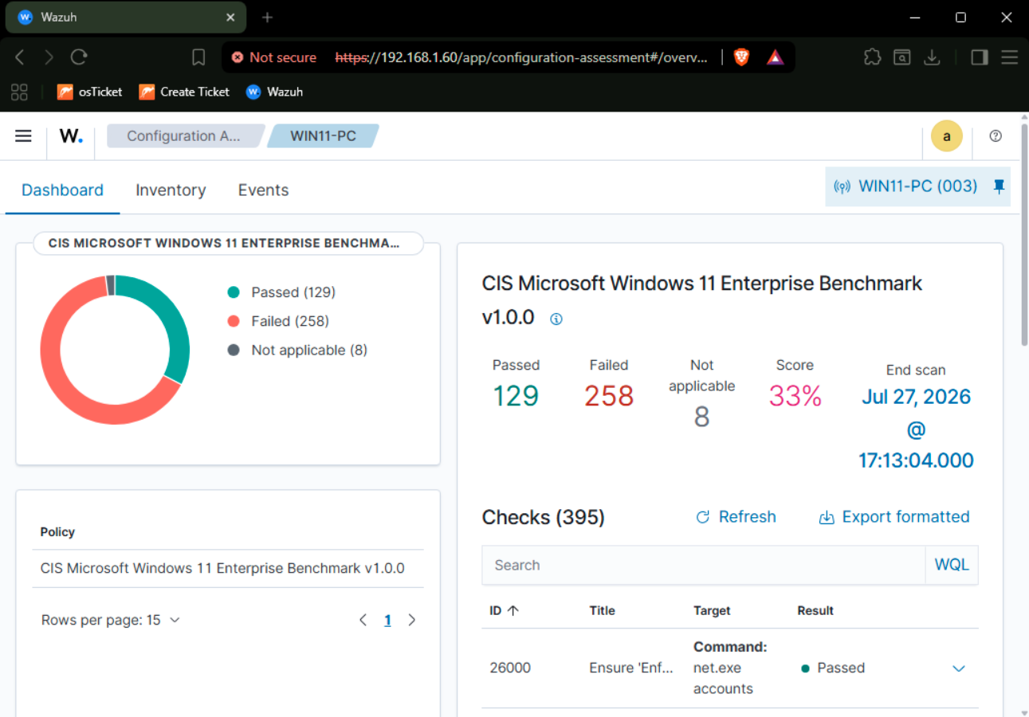Click the Passed count 129
1029x717 pixels.
tap(516, 396)
